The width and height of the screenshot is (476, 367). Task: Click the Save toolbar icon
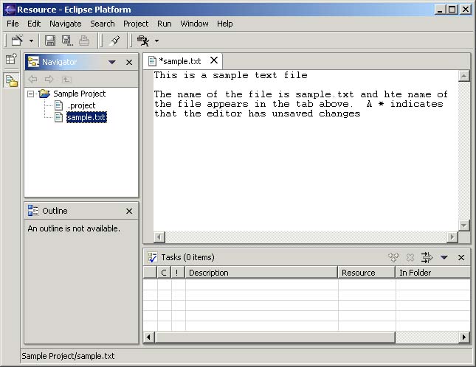click(50, 41)
